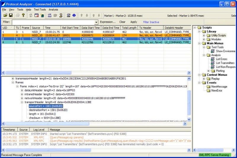The image size is (237, 158).
Task: Expand the Replay node
Action: (204, 79)
